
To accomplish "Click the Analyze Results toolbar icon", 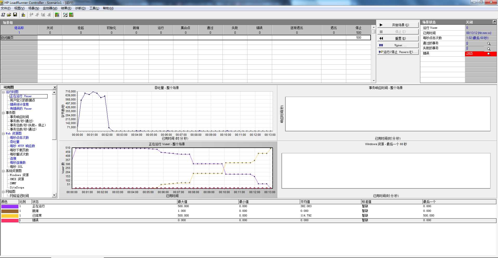I will pyautogui.click(x=57, y=15).
